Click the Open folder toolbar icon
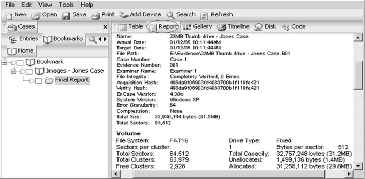The width and height of the screenshot is (365, 179). (36, 15)
